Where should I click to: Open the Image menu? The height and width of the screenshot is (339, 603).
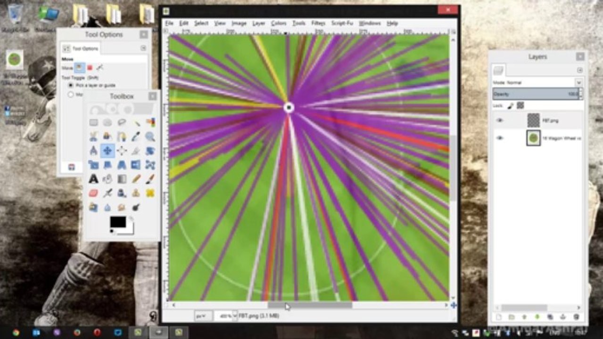pos(239,23)
